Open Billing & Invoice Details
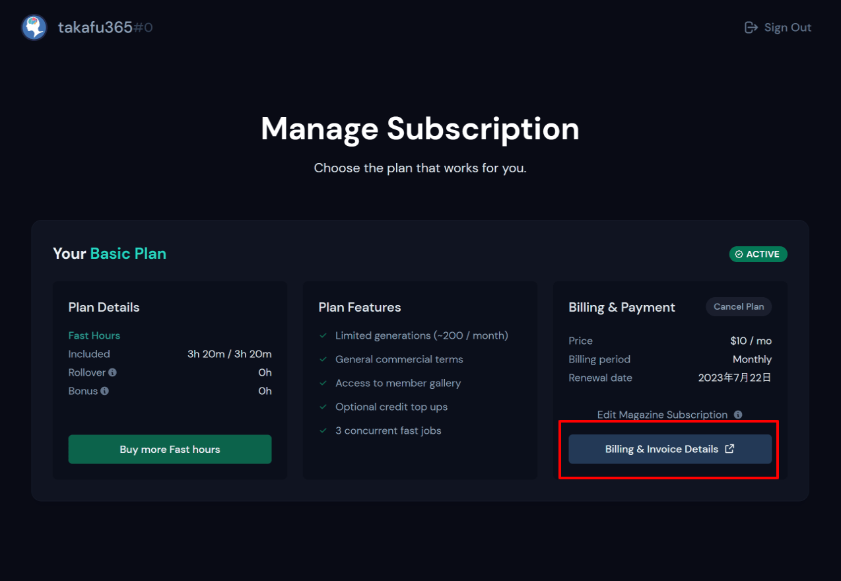The height and width of the screenshot is (581, 841). [661, 449]
